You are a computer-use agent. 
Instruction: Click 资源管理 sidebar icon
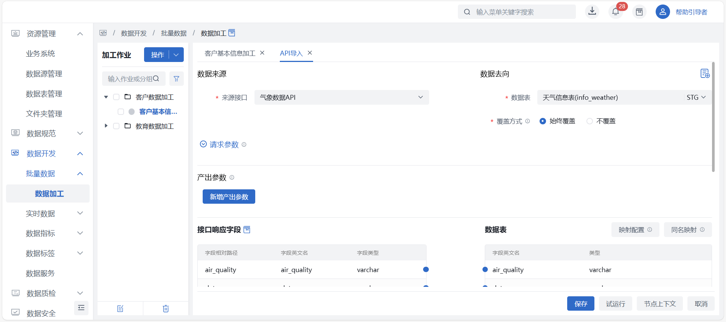pyautogui.click(x=15, y=34)
